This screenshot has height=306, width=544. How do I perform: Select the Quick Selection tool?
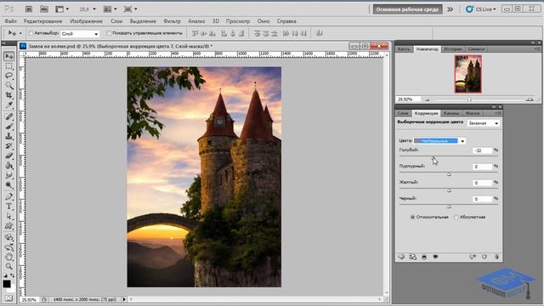(x=9, y=85)
